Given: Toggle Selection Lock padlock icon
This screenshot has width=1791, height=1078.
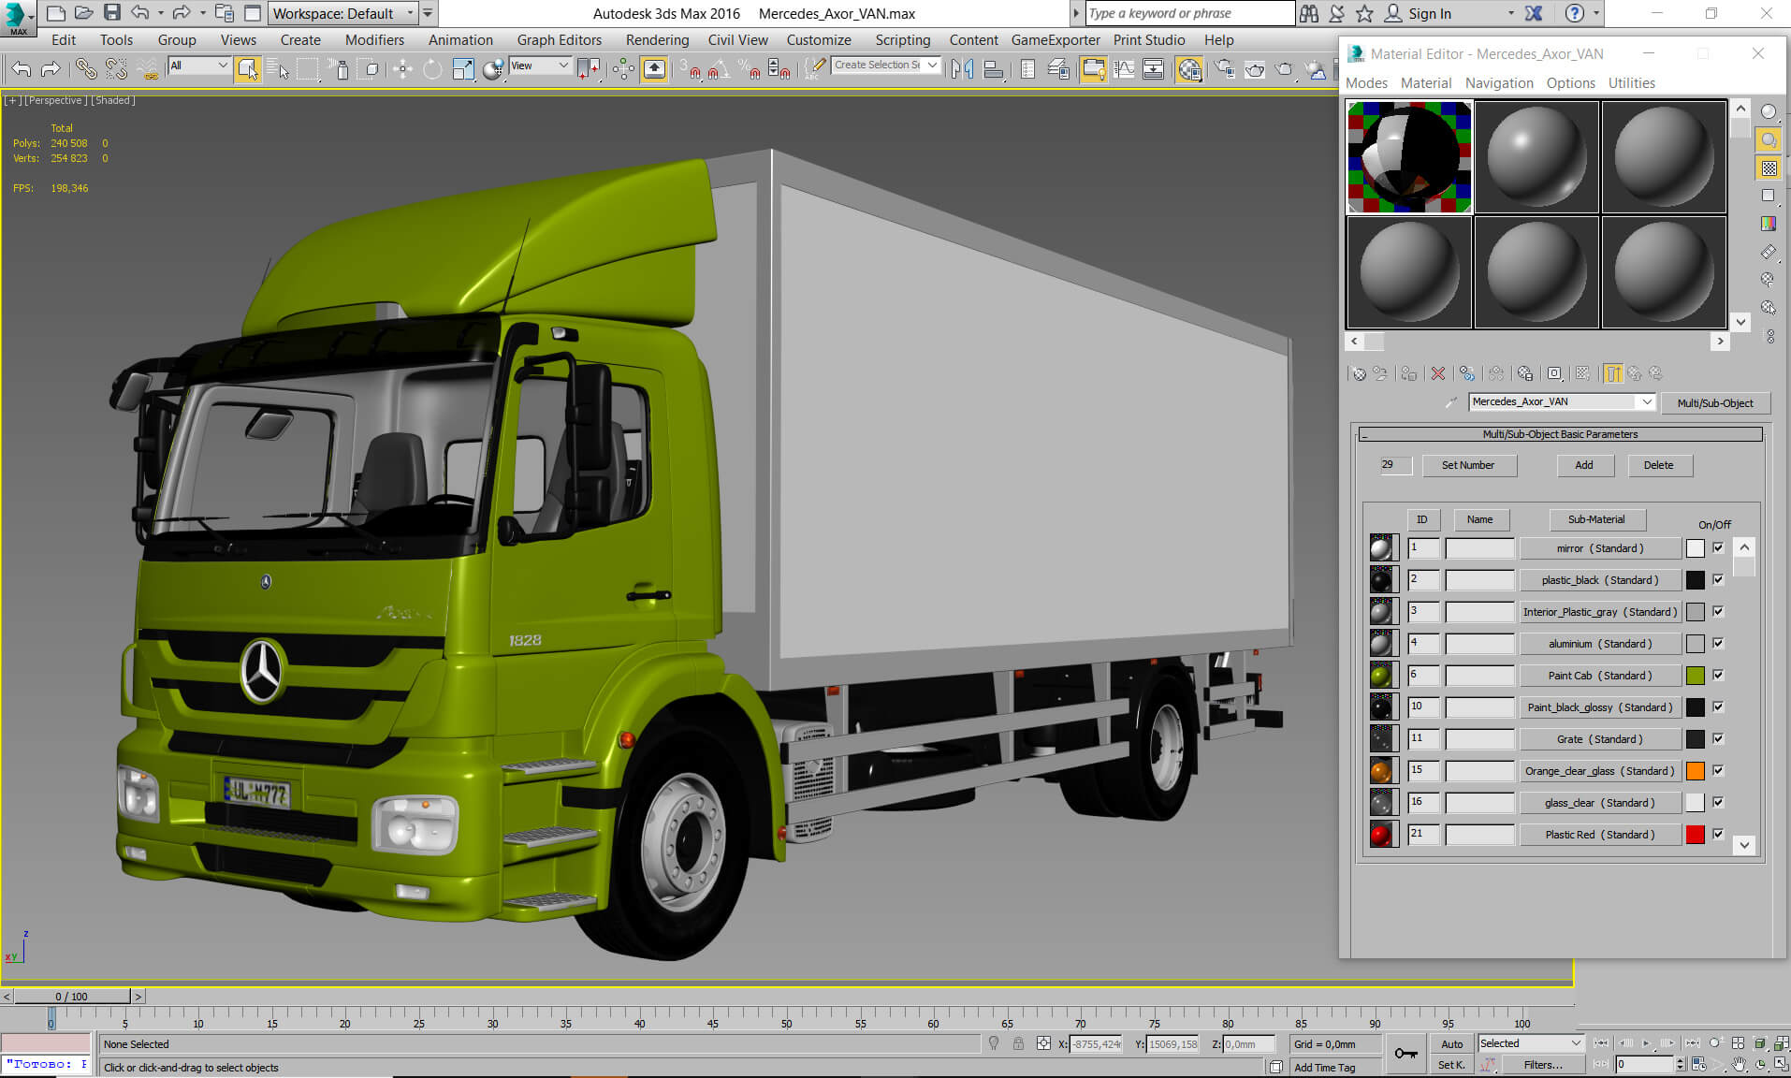Looking at the screenshot, I should [x=1018, y=1043].
